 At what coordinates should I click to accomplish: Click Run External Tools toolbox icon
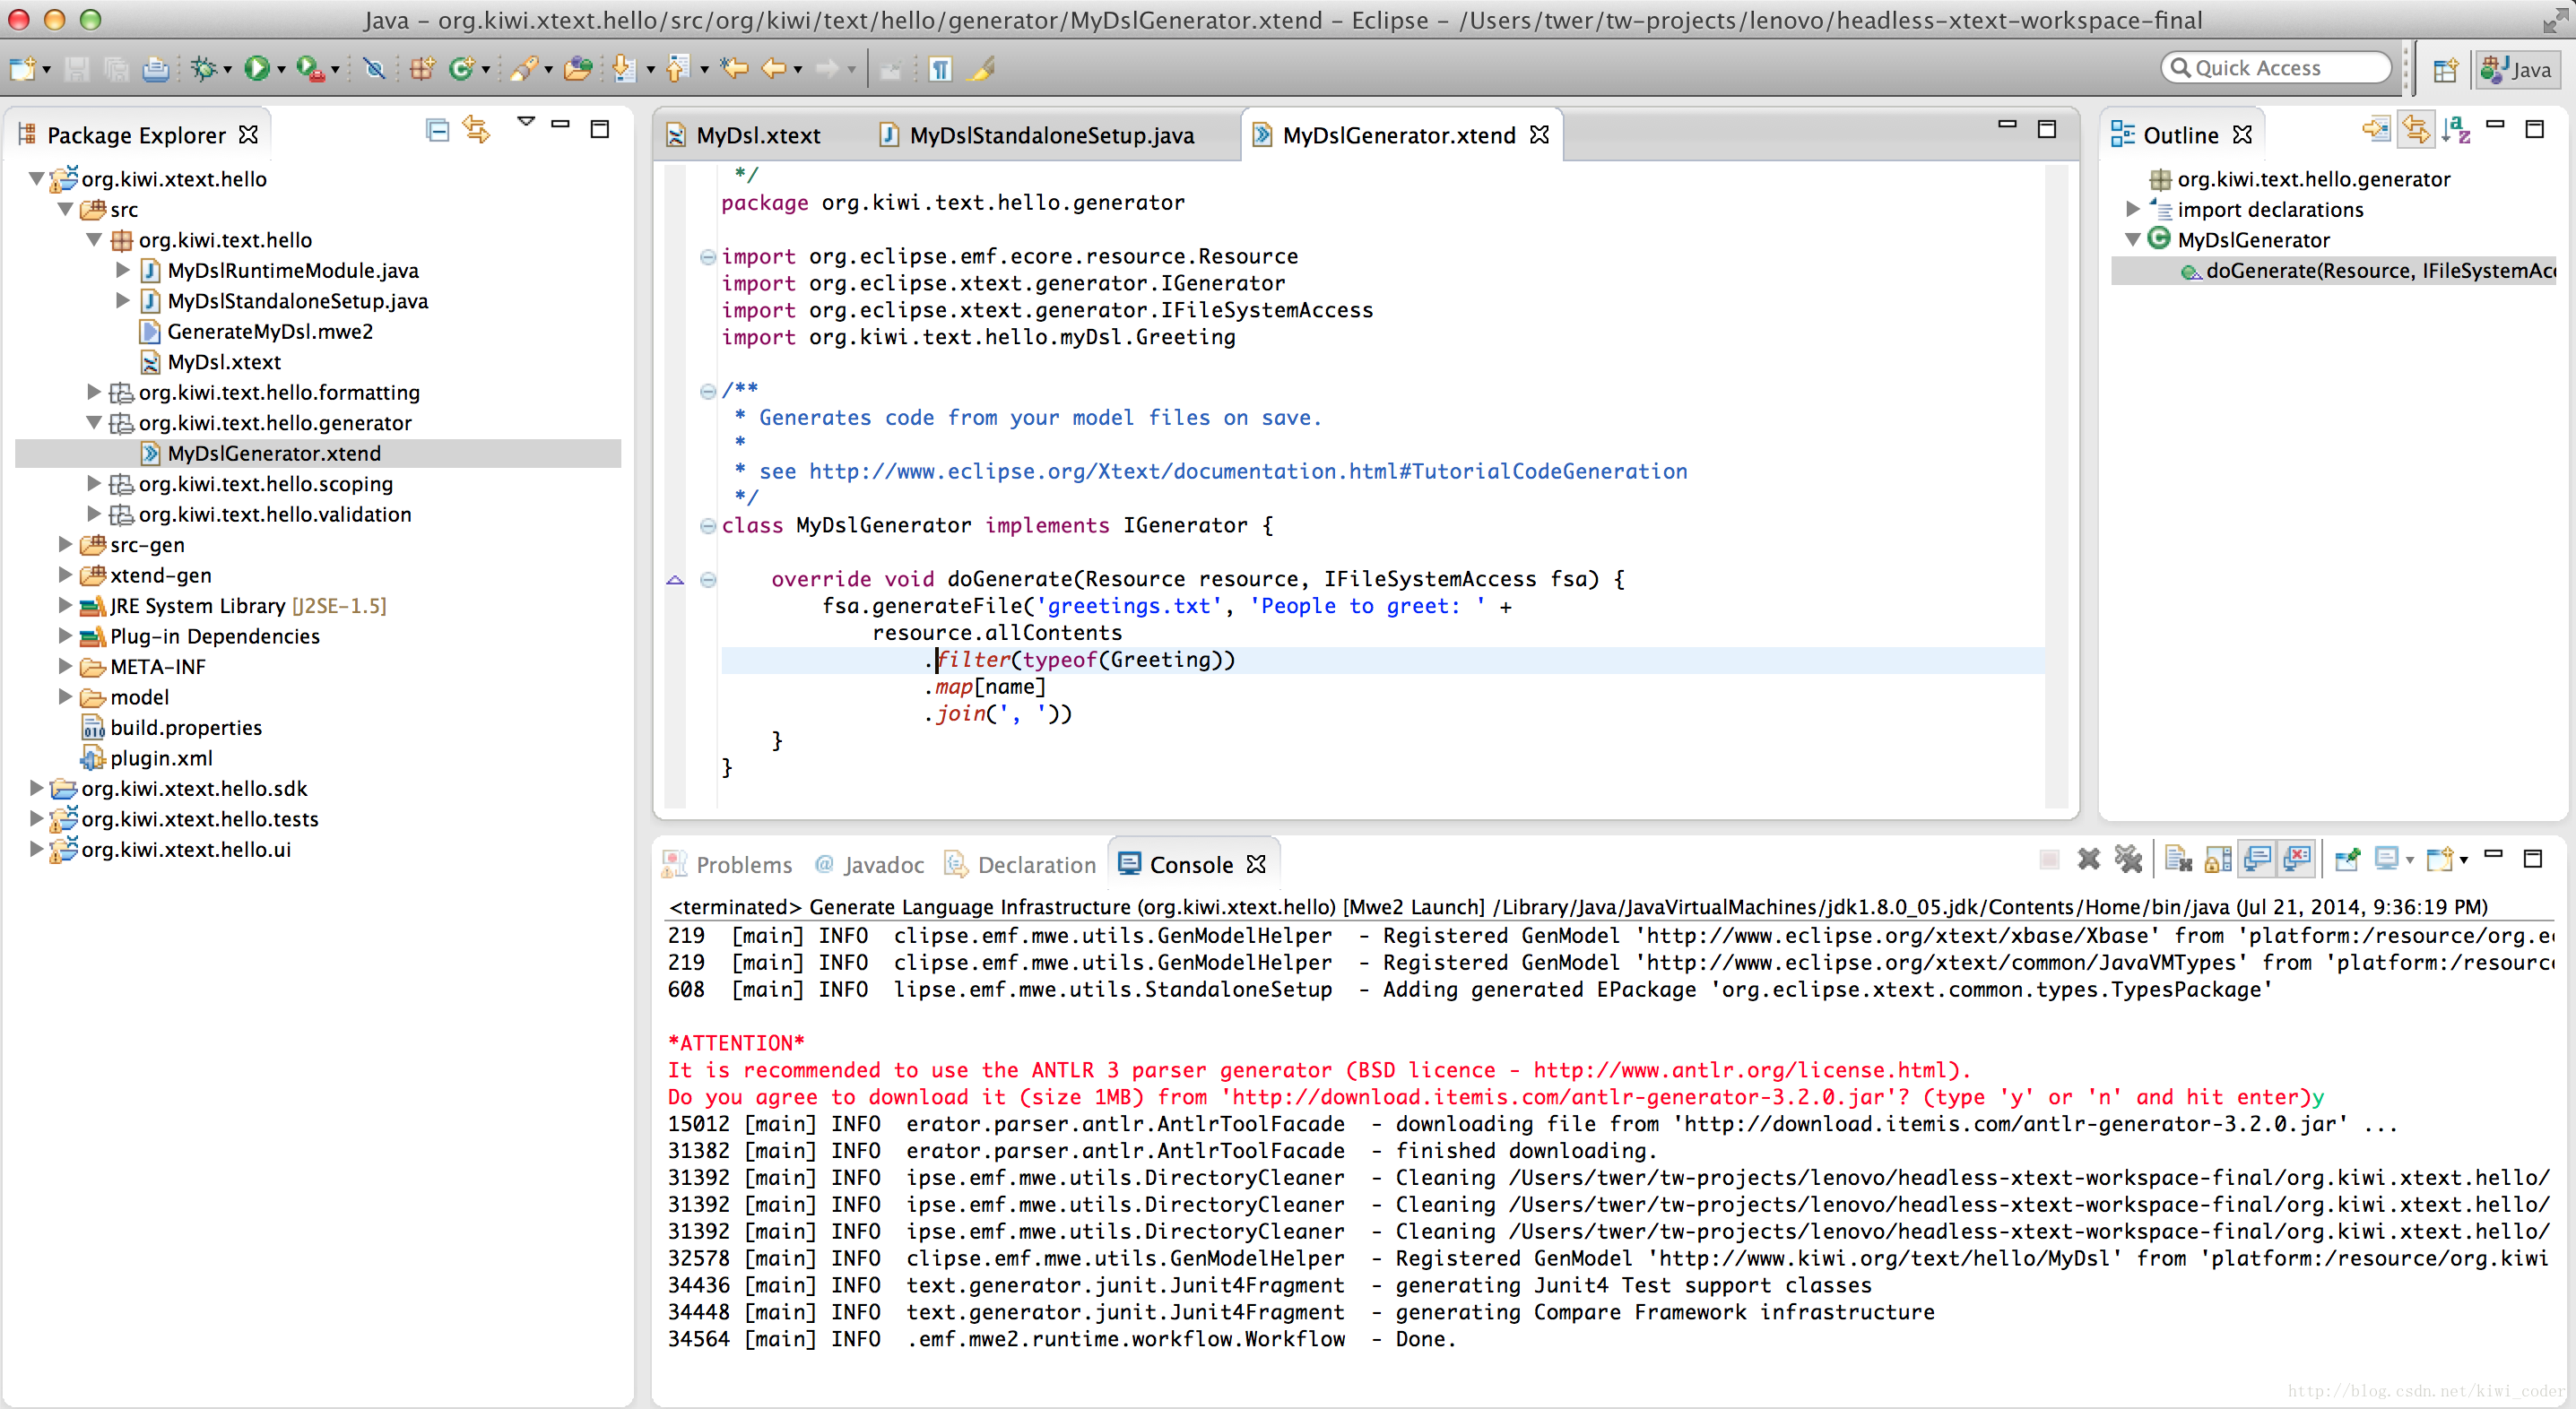310,69
